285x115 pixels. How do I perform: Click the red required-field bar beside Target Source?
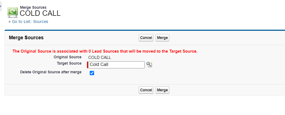[88, 65]
